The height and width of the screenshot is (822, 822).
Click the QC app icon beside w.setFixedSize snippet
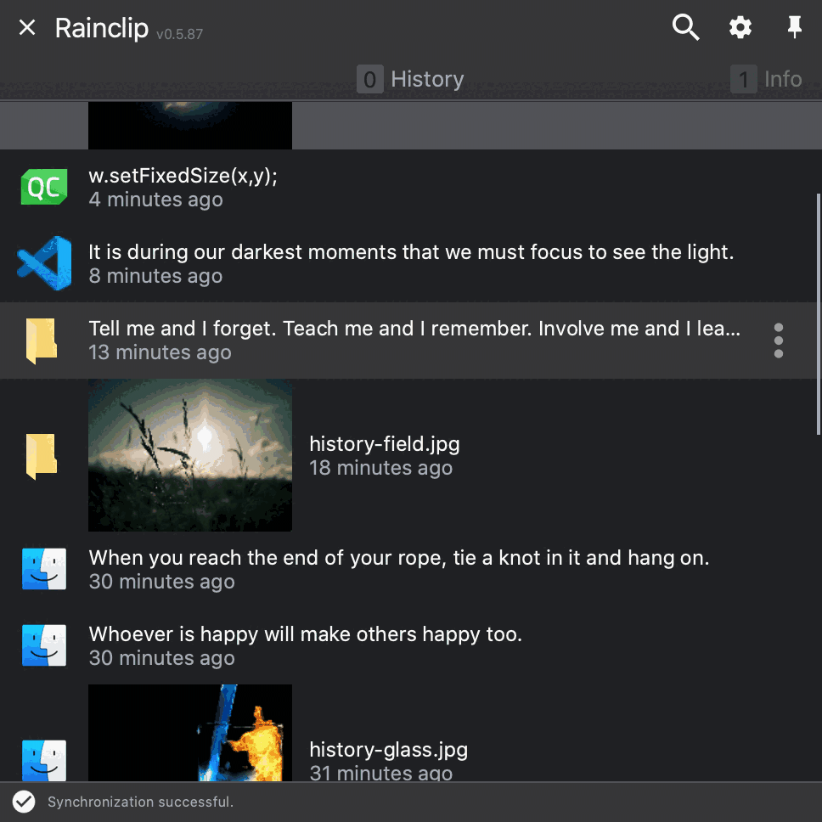43,187
